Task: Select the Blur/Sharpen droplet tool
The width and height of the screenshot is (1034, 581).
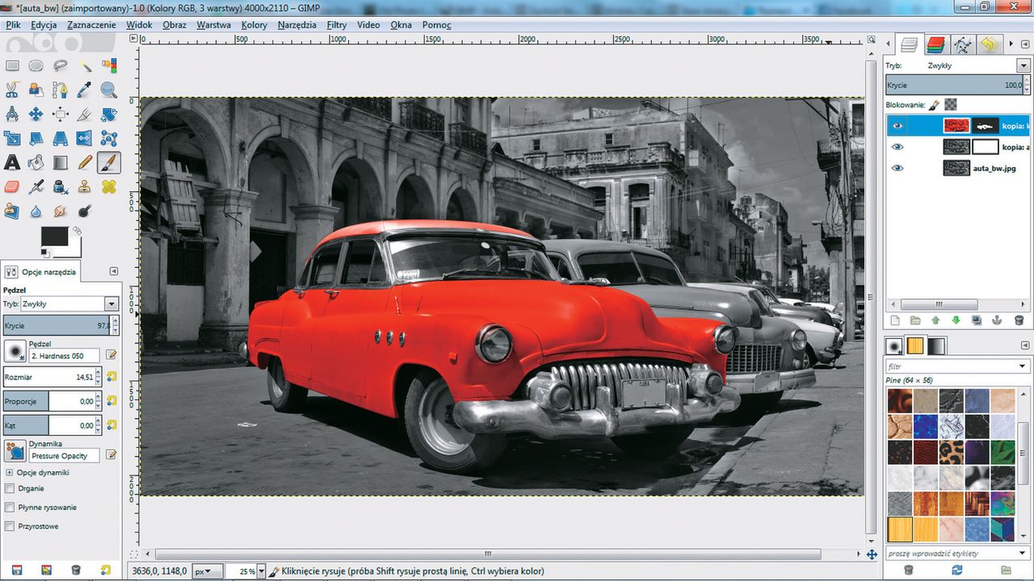Action: [36, 211]
